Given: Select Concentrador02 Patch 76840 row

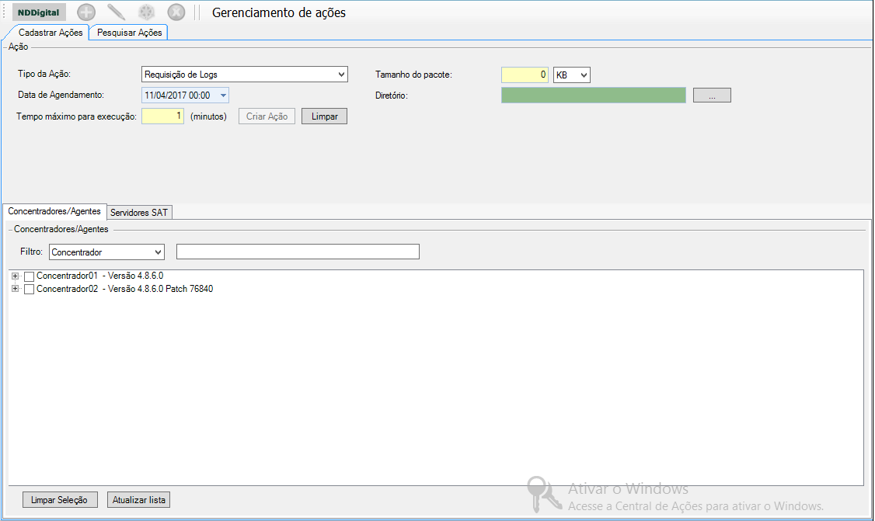Looking at the screenshot, I should [x=124, y=289].
